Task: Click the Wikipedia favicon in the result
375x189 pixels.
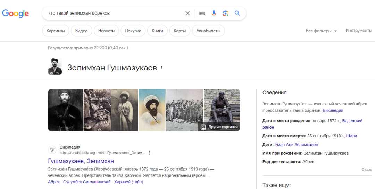Action: tap(52, 150)
